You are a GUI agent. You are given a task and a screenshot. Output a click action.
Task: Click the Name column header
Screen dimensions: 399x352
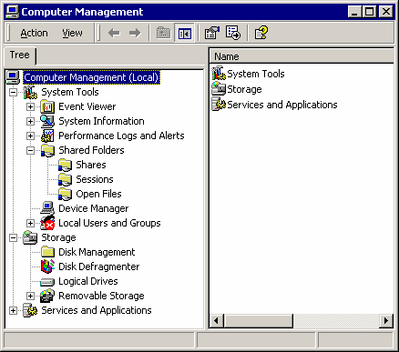[x=302, y=56]
